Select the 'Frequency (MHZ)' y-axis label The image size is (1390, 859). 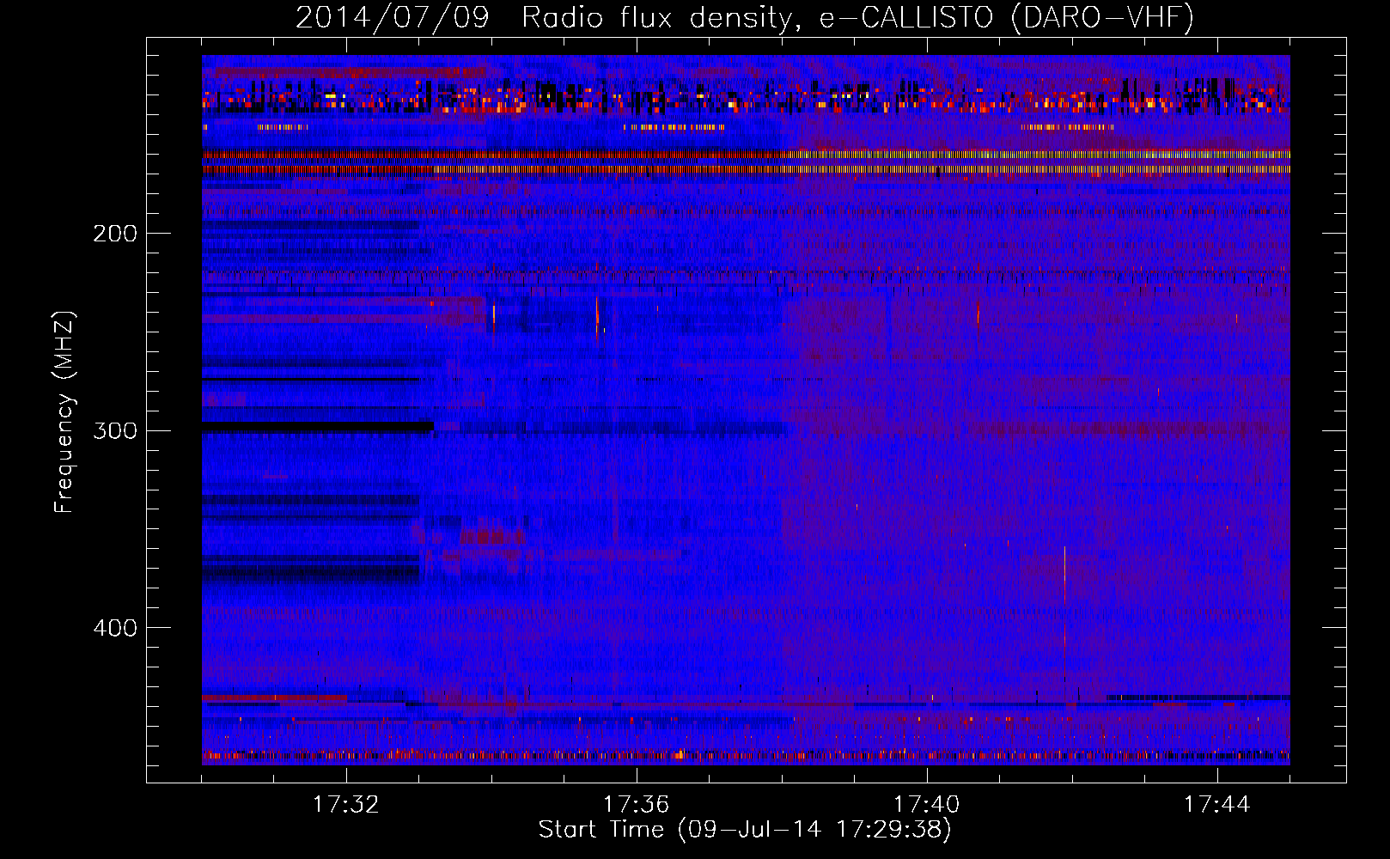(64, 411)
